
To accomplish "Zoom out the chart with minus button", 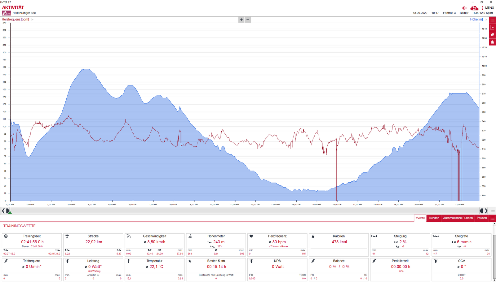I will tap(248, 20).
